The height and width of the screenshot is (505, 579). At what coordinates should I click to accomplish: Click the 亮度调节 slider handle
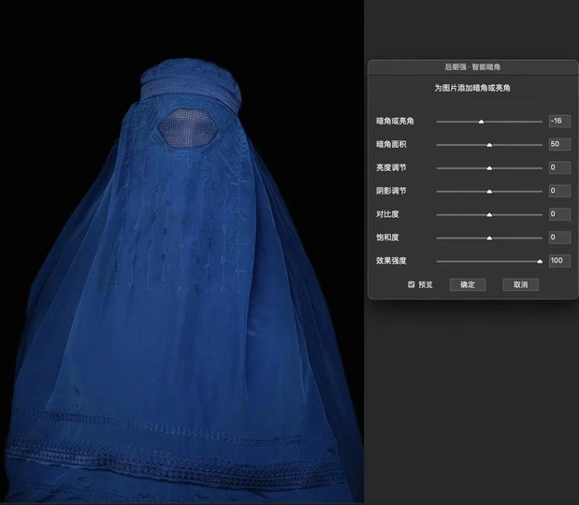point(489,168)
